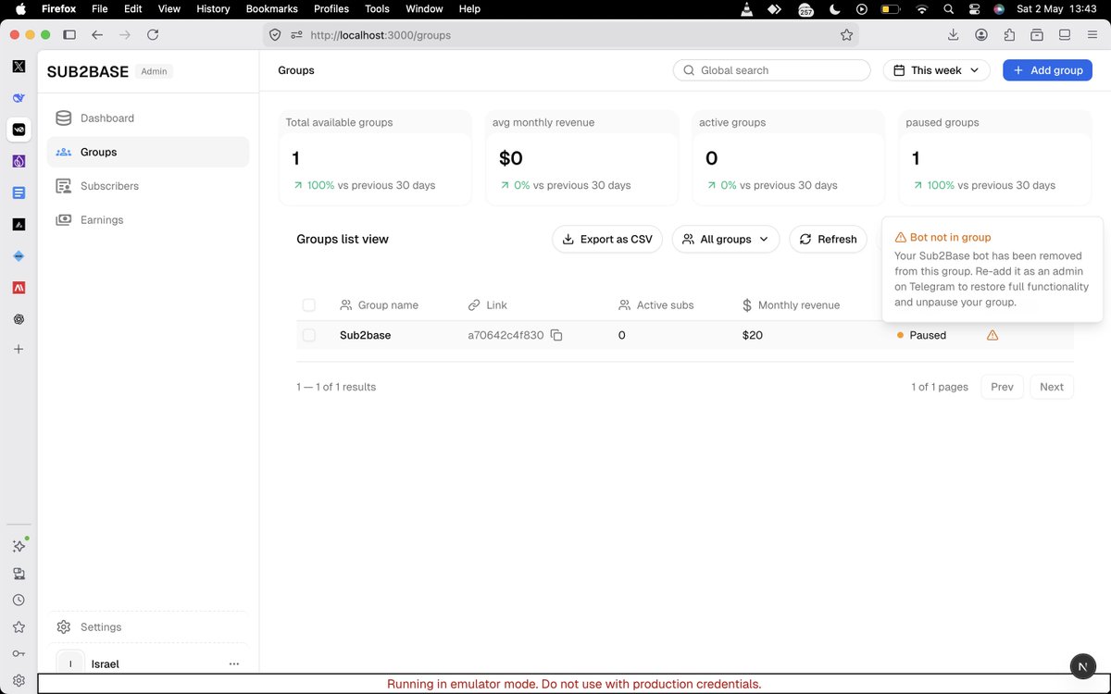Viewport: 1111px width, 694px height.
Task: Click the $20 monthly revenue cell
Action: point(753,335)
